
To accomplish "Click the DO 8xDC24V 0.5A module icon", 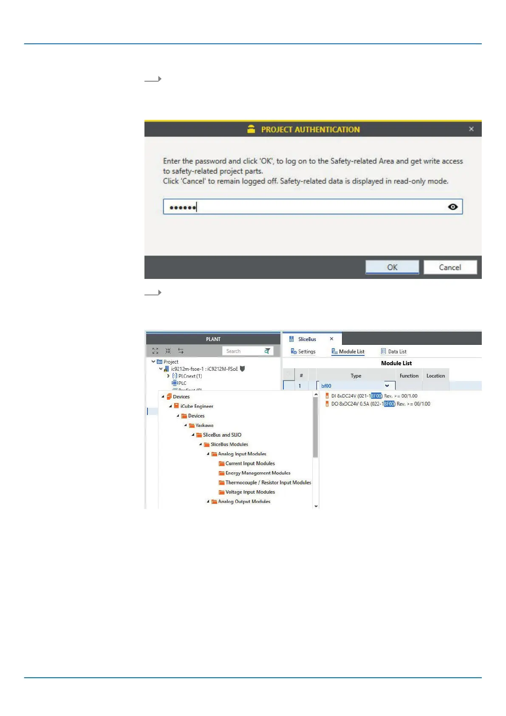I will point(327,404).
